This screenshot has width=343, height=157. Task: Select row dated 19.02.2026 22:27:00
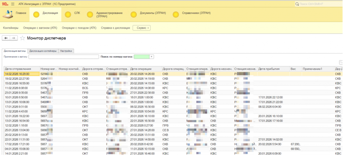[x=173, y=78]
